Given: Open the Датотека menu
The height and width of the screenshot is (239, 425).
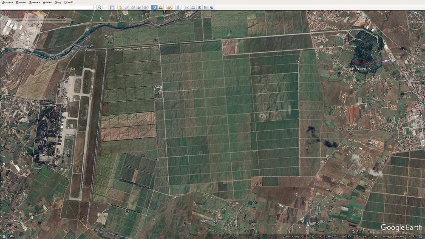Looking at the screenshot, I should coord(7,2).
